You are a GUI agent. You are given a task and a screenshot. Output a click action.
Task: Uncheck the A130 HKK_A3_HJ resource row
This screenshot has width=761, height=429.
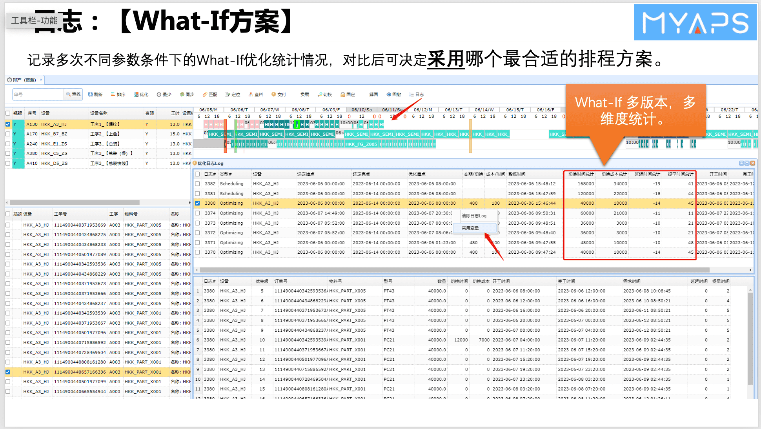pos(8,124)
